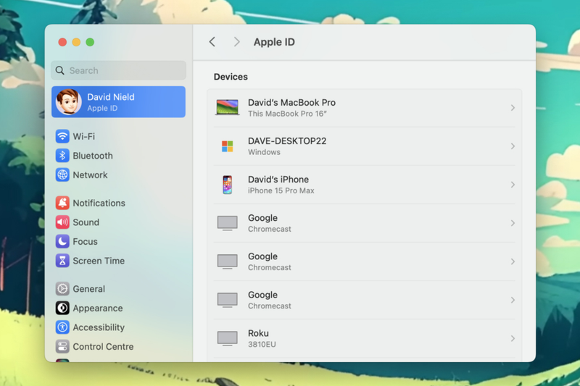Click the Accessibility icon
580x386 pixels.
click(x=62, y=327)
